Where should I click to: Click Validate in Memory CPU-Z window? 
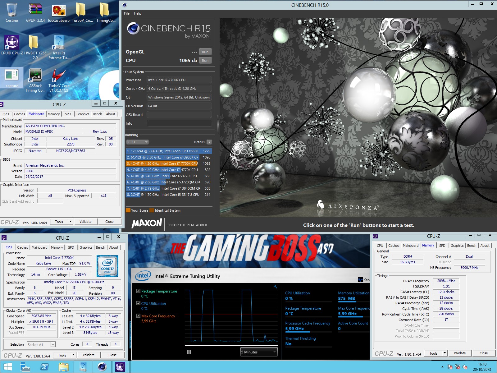coord(460,353)
